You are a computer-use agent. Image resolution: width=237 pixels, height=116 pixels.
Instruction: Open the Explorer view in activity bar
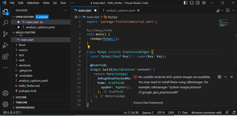[x=5, y=12]
